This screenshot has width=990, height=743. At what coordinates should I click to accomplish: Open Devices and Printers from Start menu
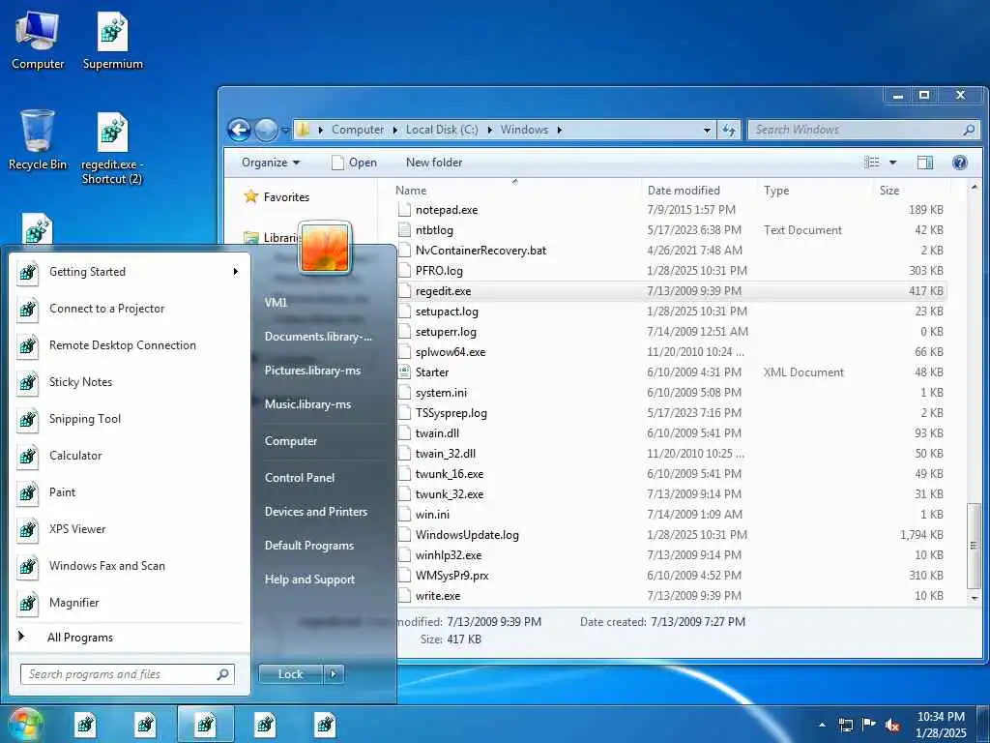tap(316, 512)
